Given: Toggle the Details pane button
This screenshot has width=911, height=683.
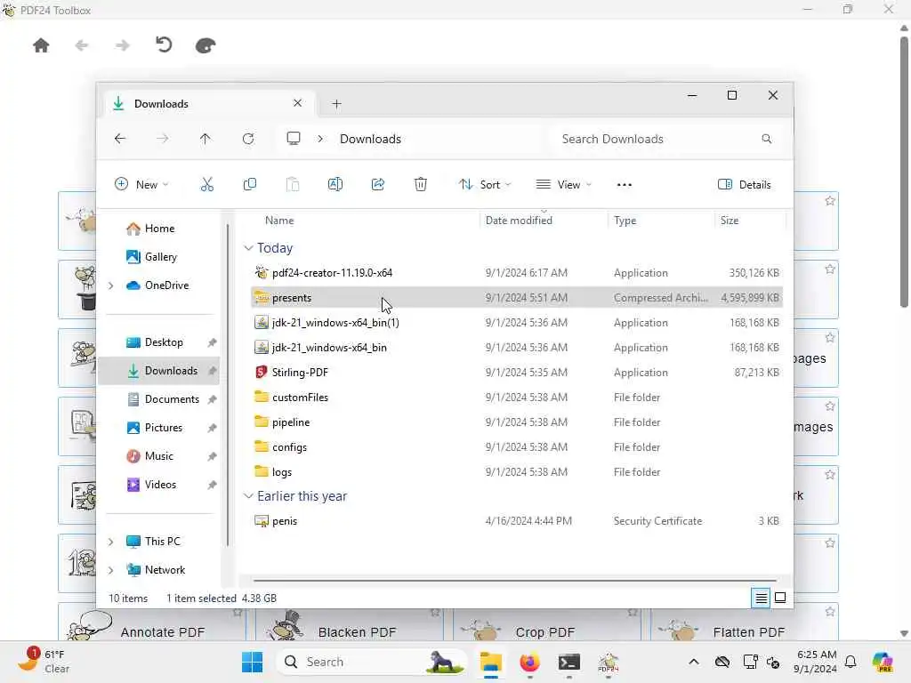Looking at the screenshot, I should point(745,185).
